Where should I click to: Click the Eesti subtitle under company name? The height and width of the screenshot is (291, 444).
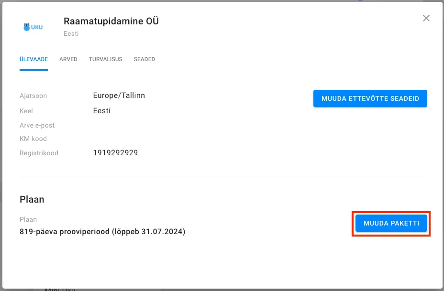71,34
